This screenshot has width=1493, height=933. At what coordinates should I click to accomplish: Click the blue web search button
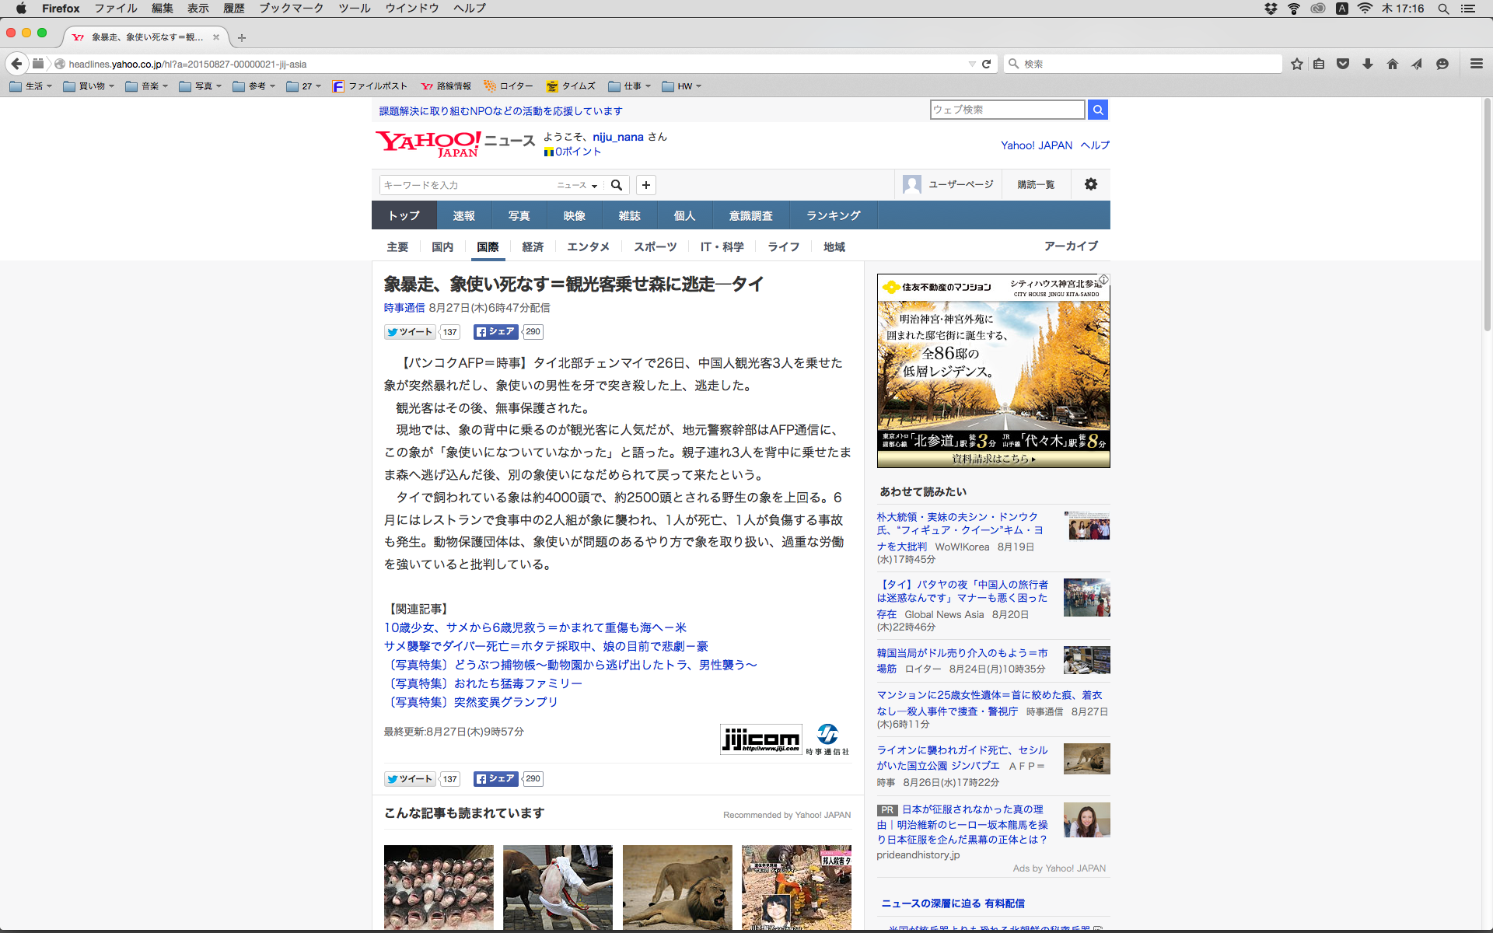[x=1098, y=110]
